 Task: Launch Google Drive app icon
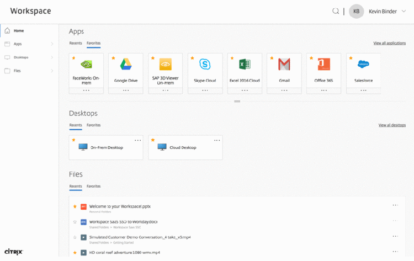tap(126, 64)
